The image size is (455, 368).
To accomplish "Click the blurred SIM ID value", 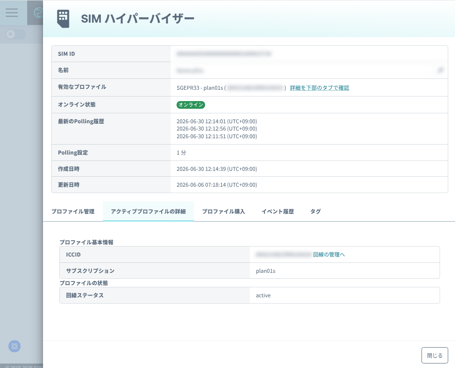I will 224,54.
